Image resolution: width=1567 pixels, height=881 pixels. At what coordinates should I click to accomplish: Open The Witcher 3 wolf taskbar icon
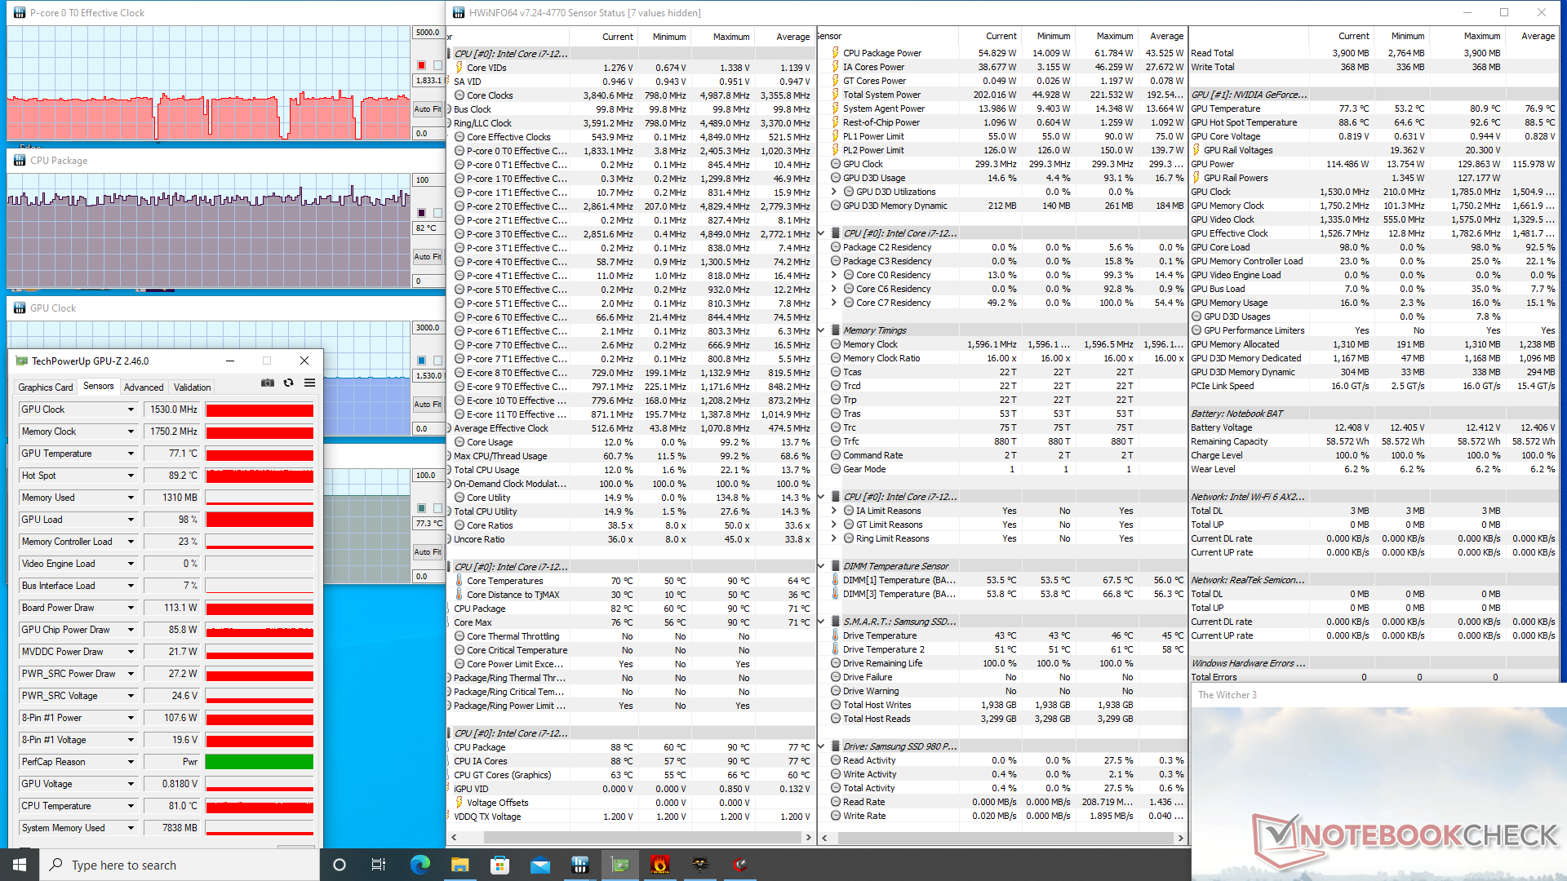coord(700,865)
